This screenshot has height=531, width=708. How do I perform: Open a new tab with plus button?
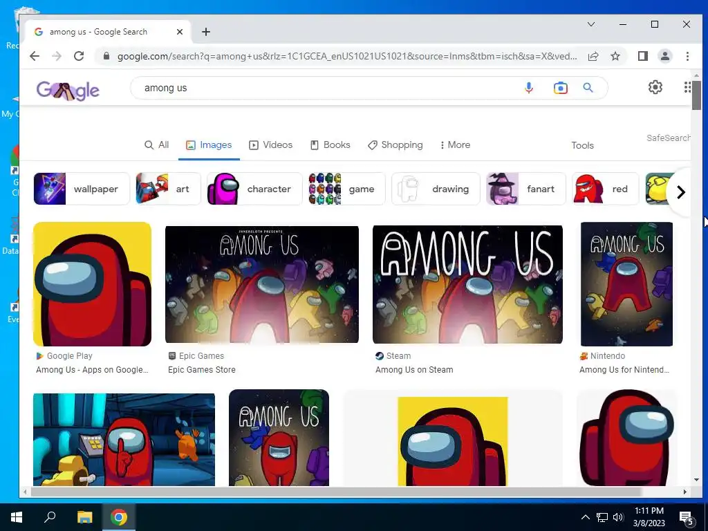[x=206, y=32]
